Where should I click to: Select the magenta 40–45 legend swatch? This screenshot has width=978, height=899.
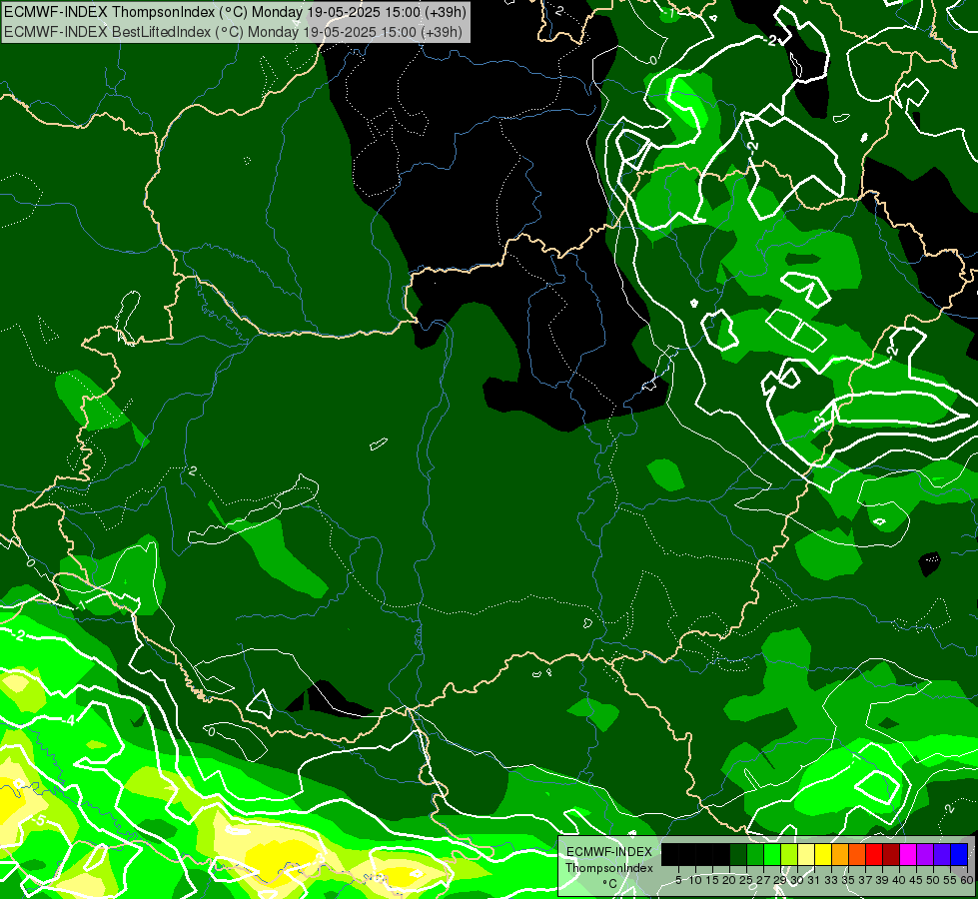908,854
